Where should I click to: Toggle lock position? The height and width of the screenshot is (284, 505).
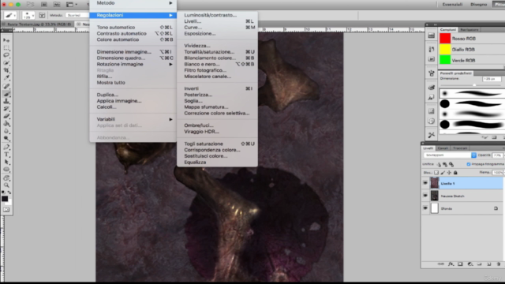[449, 173]
